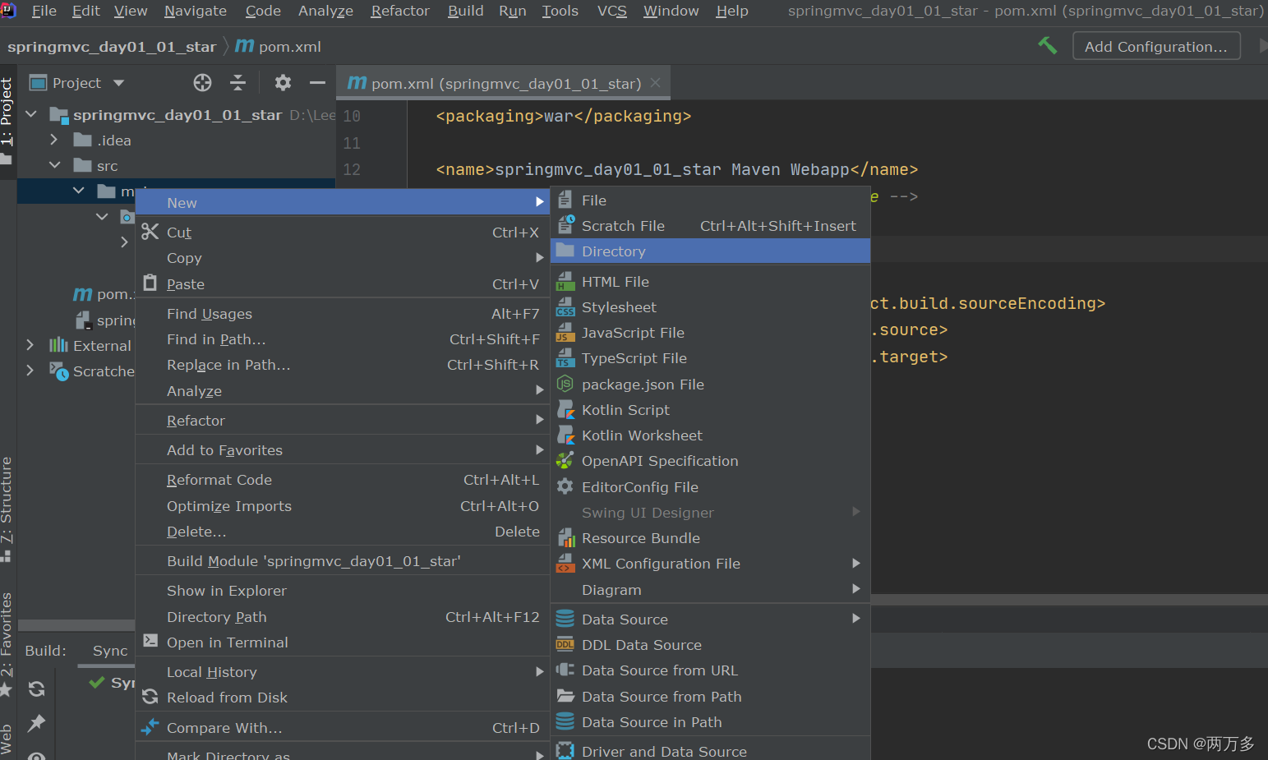
Task: Open the Navigate menu
Action: pyautogui.click(x=196, y=11)
